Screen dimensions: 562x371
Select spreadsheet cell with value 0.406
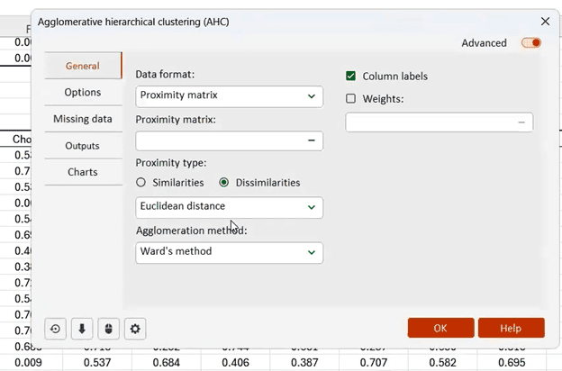point(235,363)
